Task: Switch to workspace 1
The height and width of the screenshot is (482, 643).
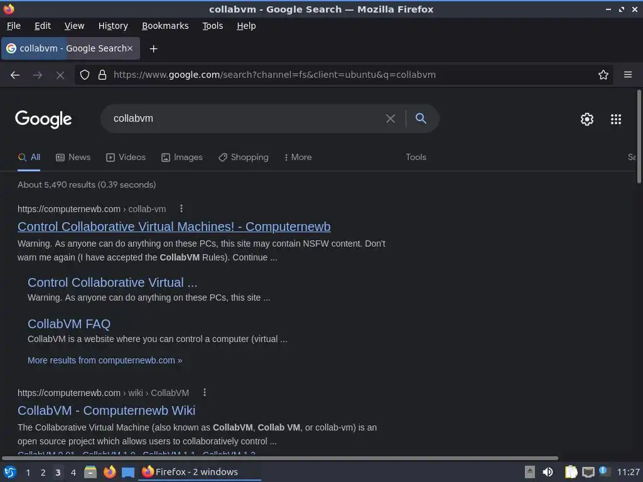Action: click(x=28, y=473)
